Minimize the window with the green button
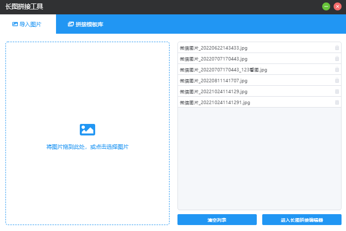Image resolution: width=346 pixels, height=231 pixels. click(326, 6)
